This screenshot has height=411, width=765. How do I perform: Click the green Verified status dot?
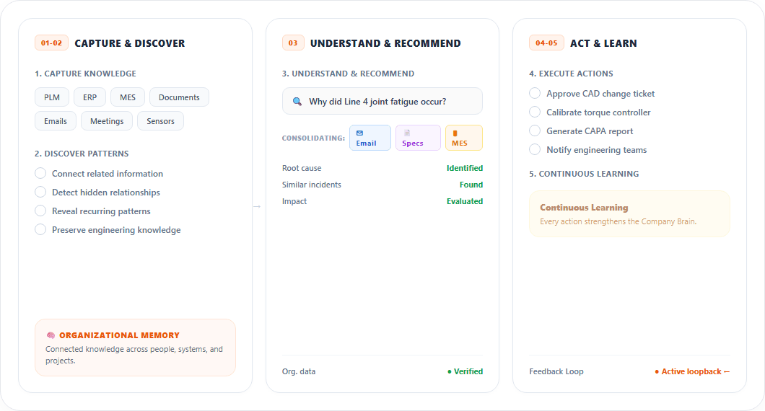(x=450, y=371)
